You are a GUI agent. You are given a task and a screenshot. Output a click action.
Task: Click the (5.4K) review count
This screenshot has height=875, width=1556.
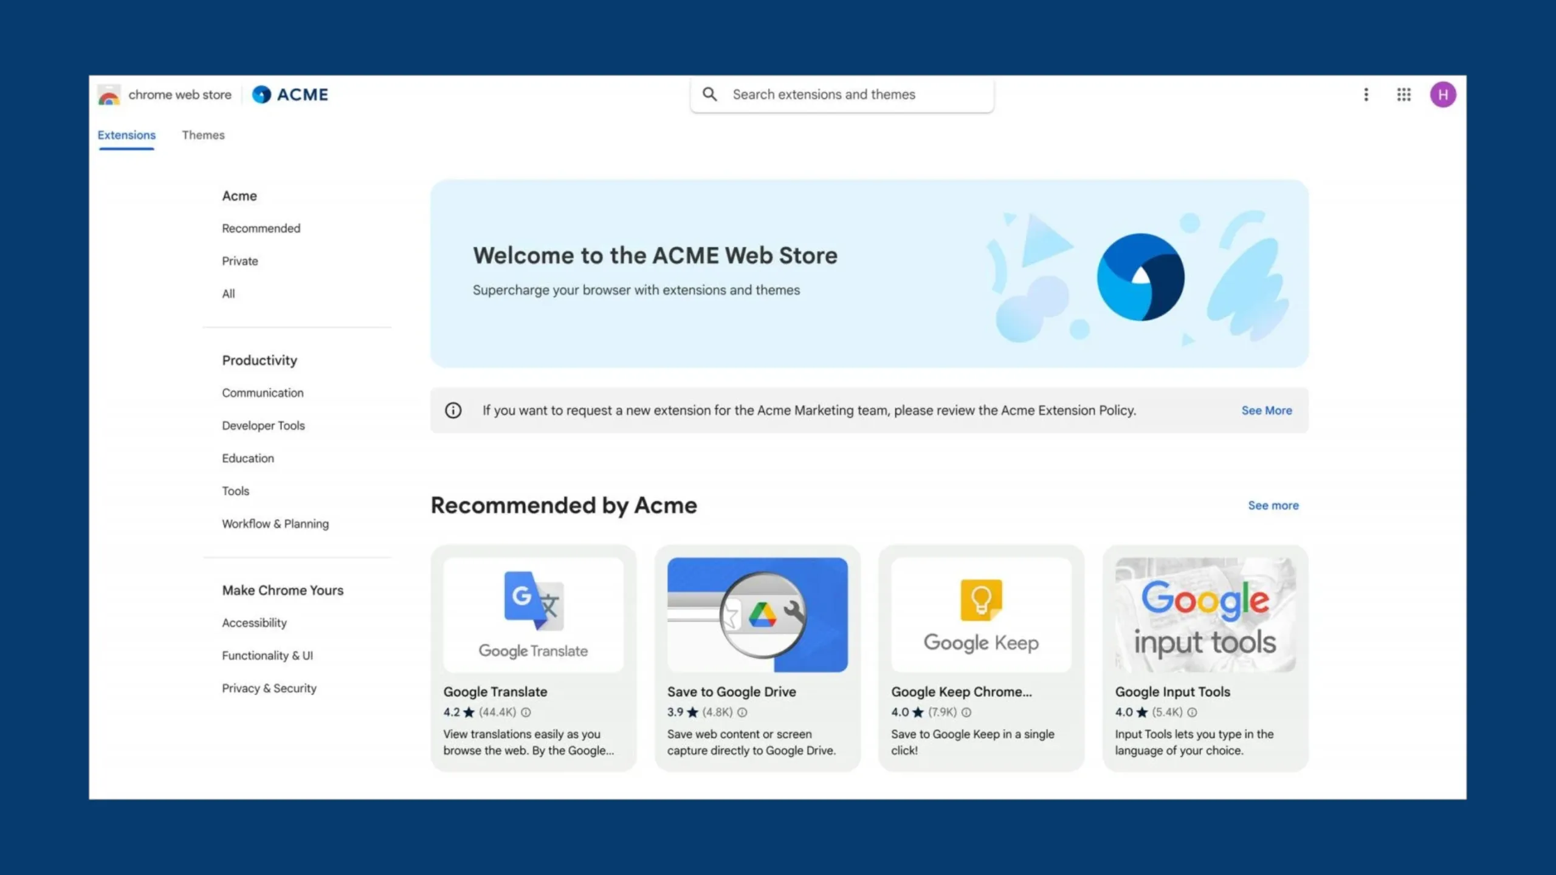[x=1167, y=712]
